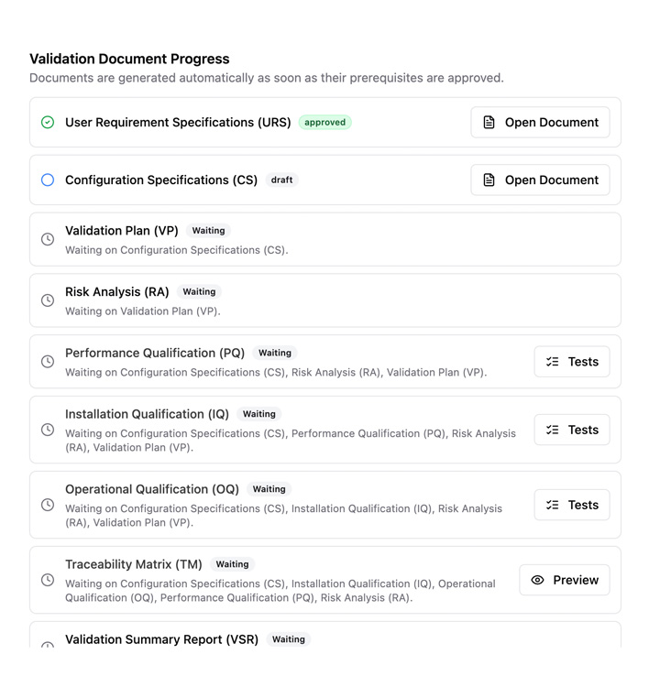Viewport: 649px width, 687px height.
Task: Click the 'Documents are generated automatically' subtitle
Action: point(267,78)
